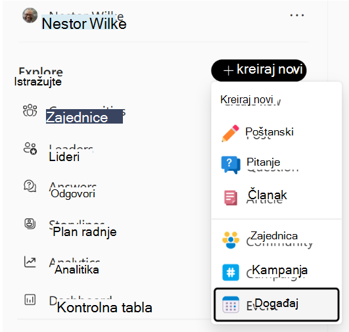Click the Analitika chart icon
Viewport: 349px width, 332px height.
[30, 262]
